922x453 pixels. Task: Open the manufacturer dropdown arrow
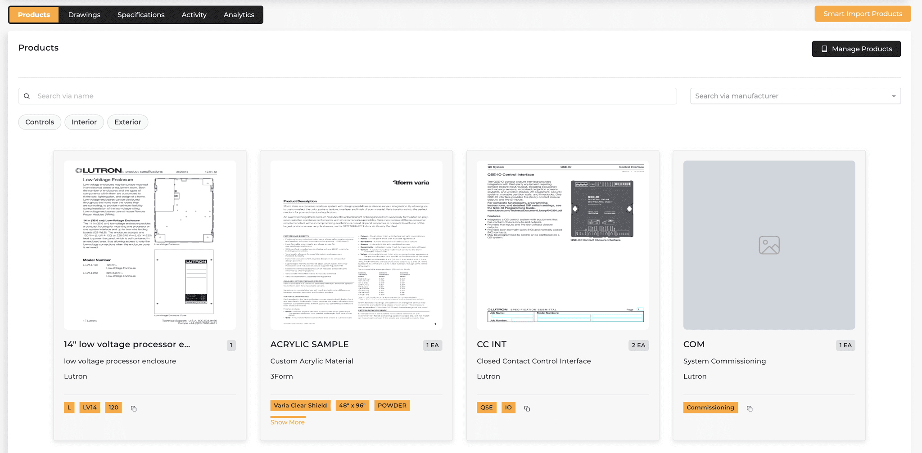894,96
